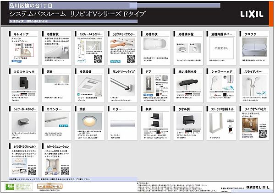Screen dimensions: 275x194
Task: Click the LIXIL長期保証サービス badge
Action: 50,186
